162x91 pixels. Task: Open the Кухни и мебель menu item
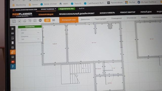[107, 13]
